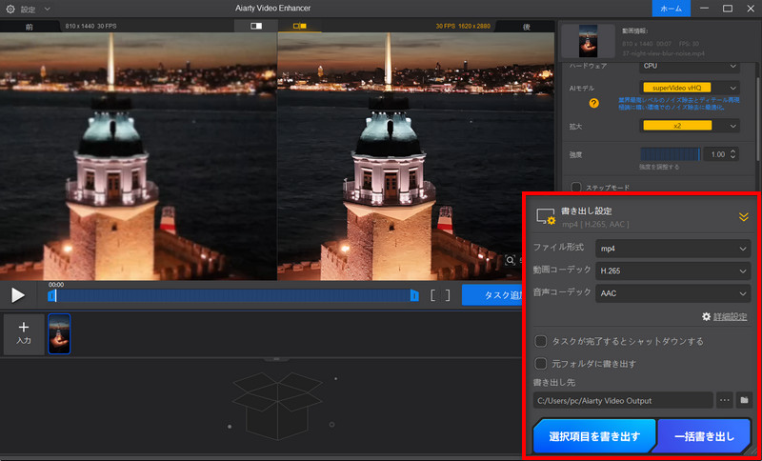Click the 強度を調整する hint text
Viewport: 762px width, 461px height.
(659, 167)
